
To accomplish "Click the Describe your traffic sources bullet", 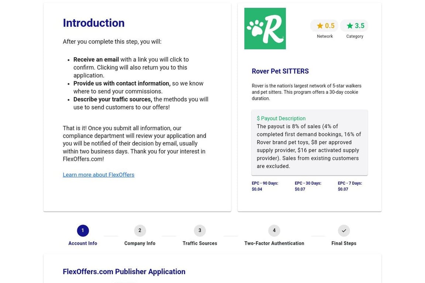I will point(141,103).
